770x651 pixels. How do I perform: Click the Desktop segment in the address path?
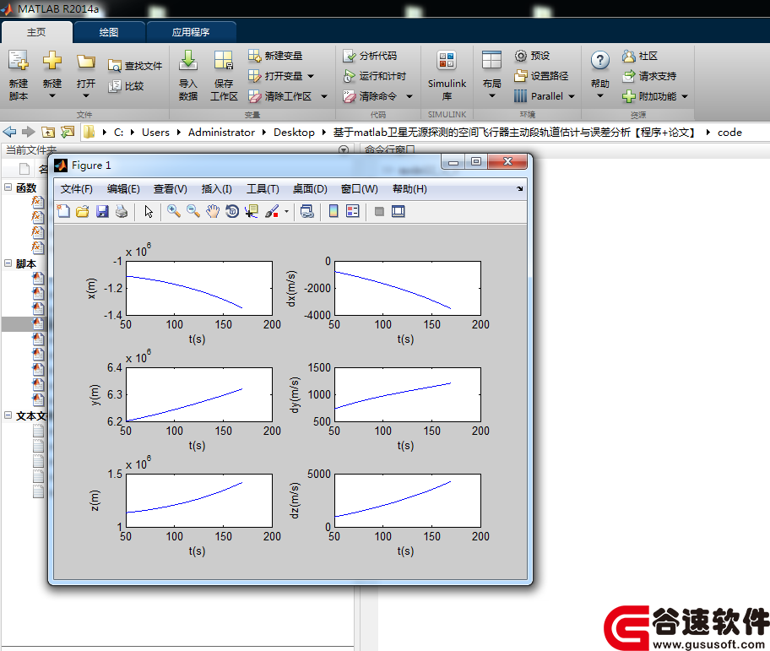(x=294, y=132)
